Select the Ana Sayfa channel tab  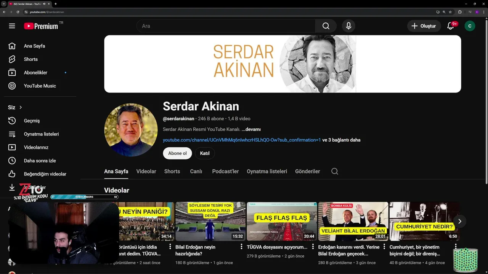tap(116, 171)
